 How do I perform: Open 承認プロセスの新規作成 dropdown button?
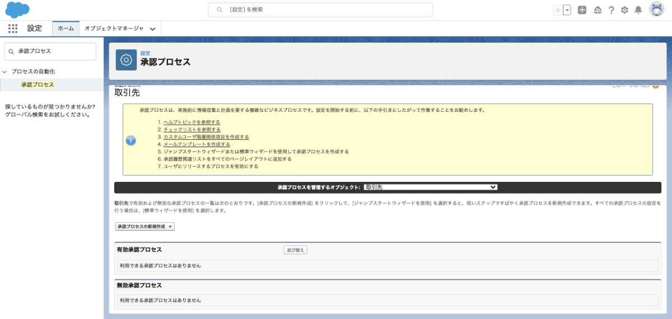145,227
